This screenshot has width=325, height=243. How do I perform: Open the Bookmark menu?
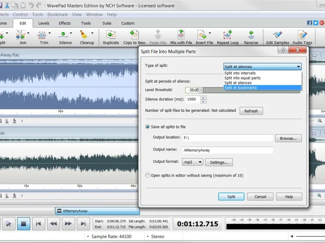coord(57,15)
